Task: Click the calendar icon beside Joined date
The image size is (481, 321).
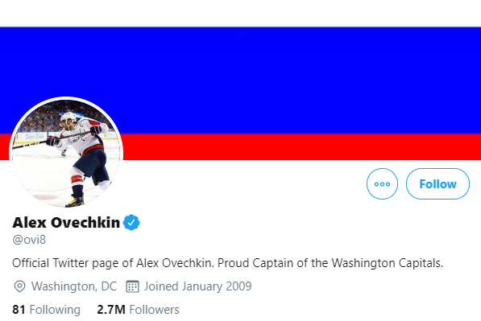Action: [132, 286]
